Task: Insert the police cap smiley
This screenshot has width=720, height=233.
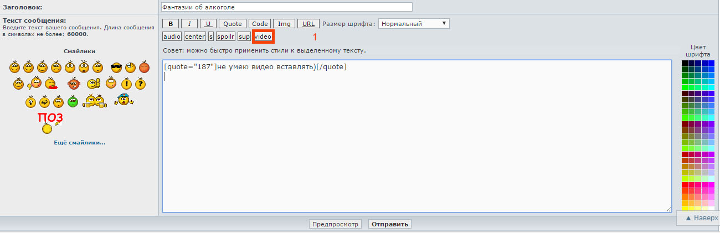Action: tap(123, 100)
